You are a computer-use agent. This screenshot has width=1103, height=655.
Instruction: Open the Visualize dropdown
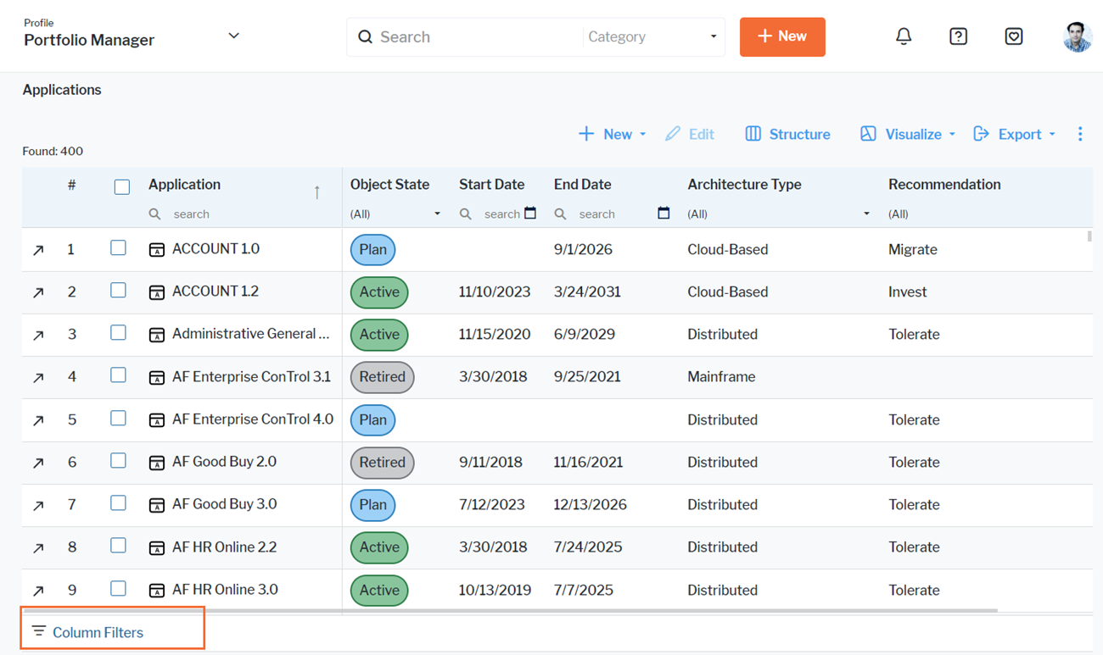tap(908, 134)
